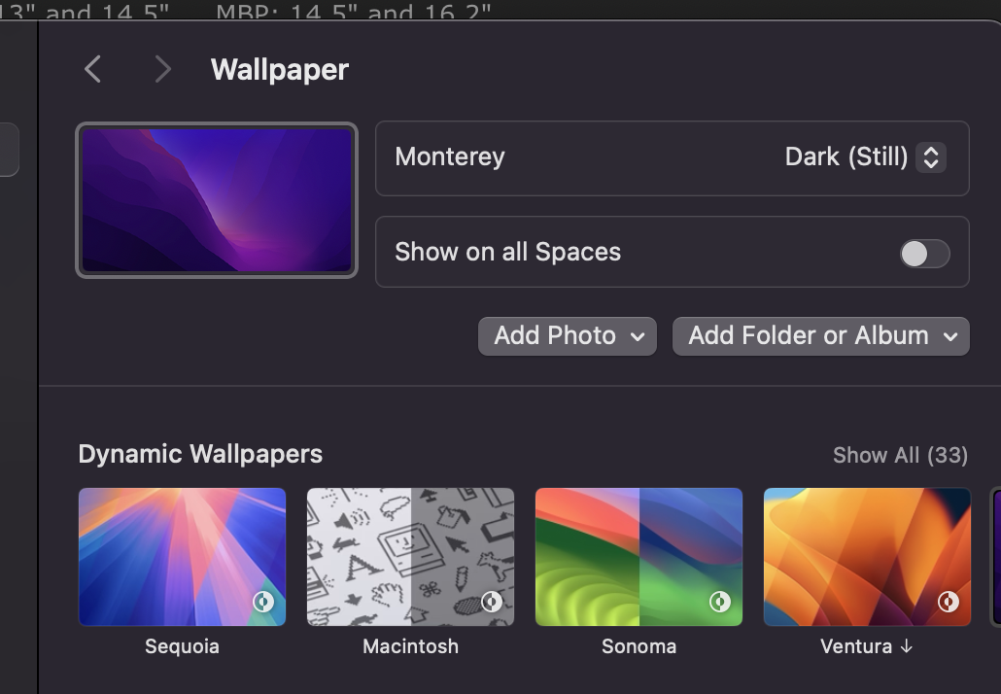Enable Show on all Spaces switch
Screen dimensions: 1001x694
pos(924,254)
